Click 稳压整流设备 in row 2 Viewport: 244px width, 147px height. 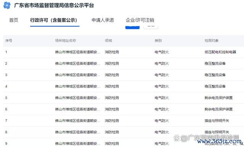click(215, 64)
